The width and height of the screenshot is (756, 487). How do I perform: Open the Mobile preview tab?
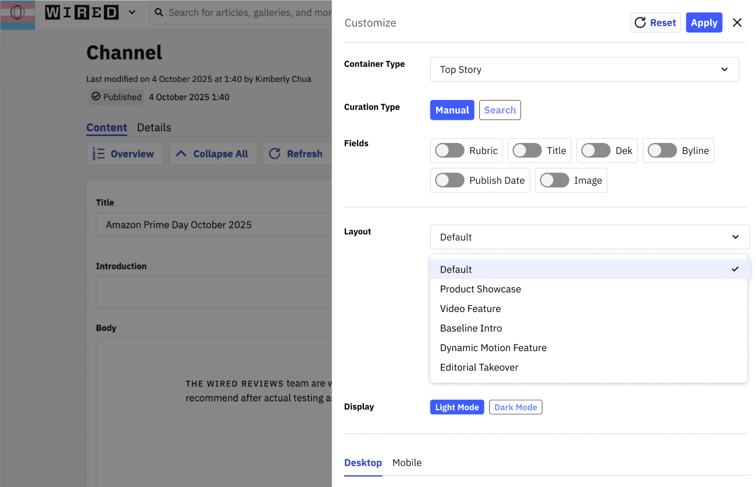407,463
